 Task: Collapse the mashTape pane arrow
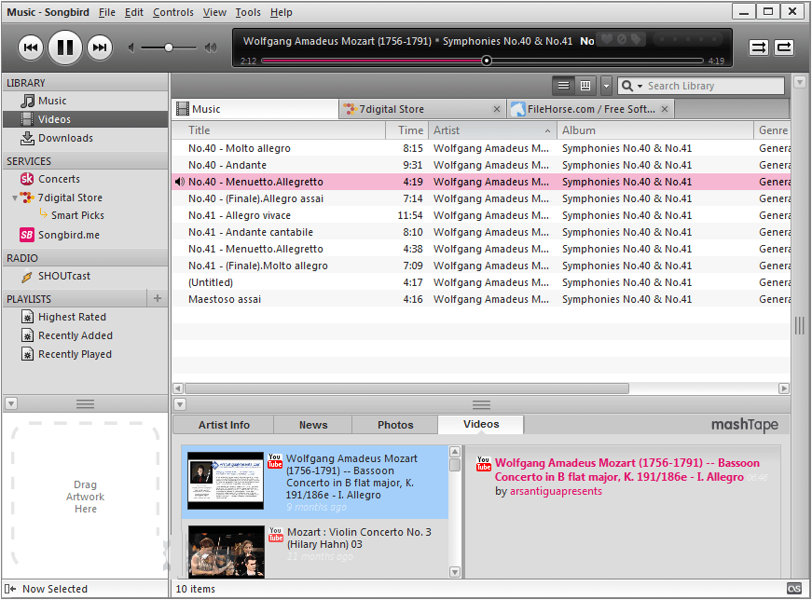180,404
